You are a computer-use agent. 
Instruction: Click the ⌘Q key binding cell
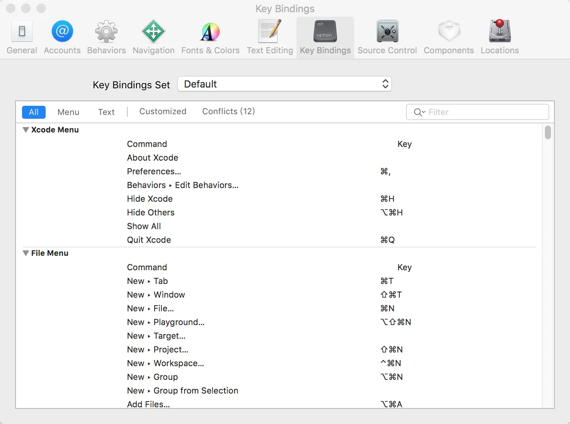click(x=388, y=240)
